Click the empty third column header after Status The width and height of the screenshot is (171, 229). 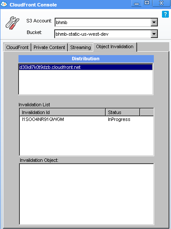[x=147, y=112]
